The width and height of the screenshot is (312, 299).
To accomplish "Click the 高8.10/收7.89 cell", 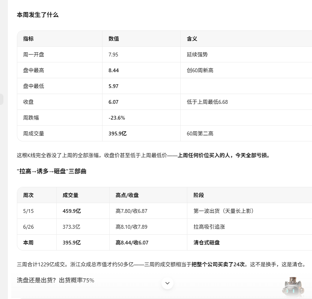I will point(131,227).
